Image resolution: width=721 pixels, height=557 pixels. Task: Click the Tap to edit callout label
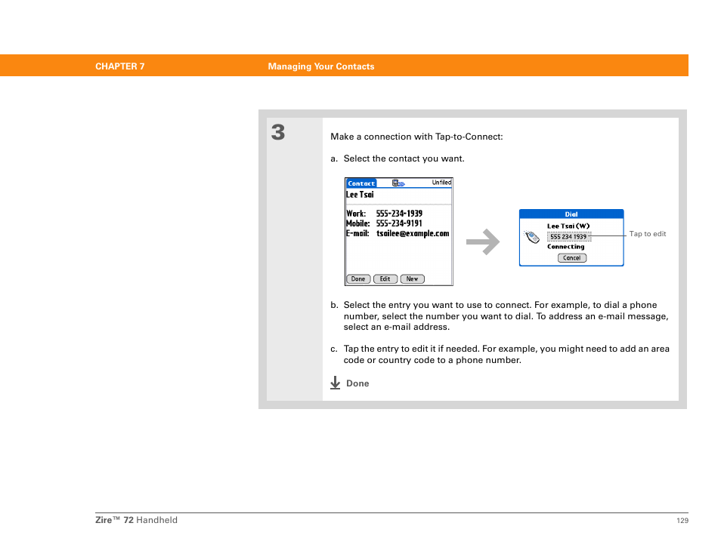tap(648, 234)
